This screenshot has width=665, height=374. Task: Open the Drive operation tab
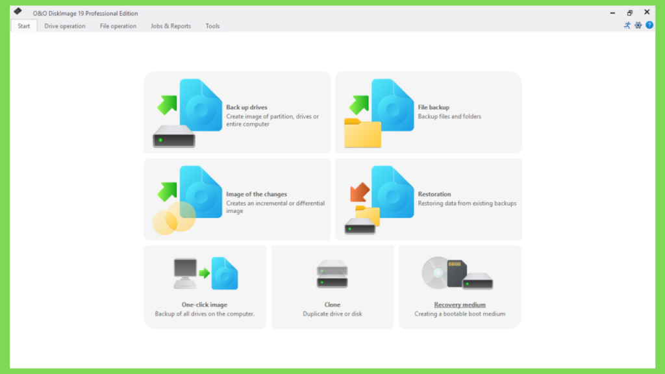pos(65,26)
